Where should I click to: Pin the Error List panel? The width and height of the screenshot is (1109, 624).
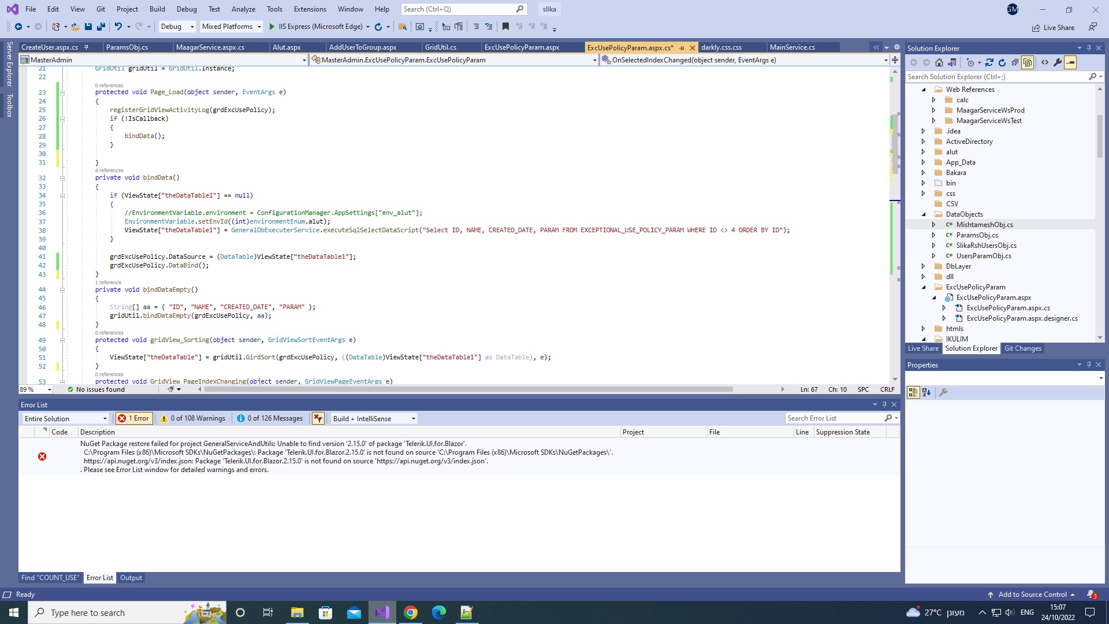884,404
